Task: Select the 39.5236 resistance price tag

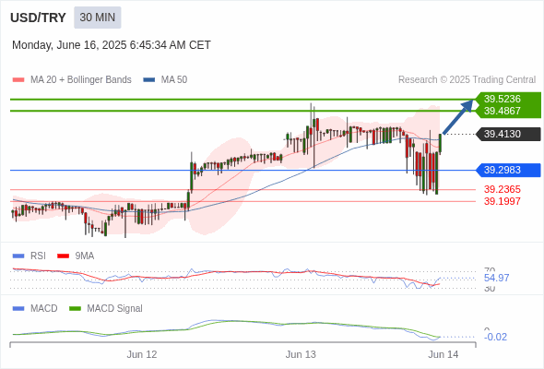Action: point(502,99)
